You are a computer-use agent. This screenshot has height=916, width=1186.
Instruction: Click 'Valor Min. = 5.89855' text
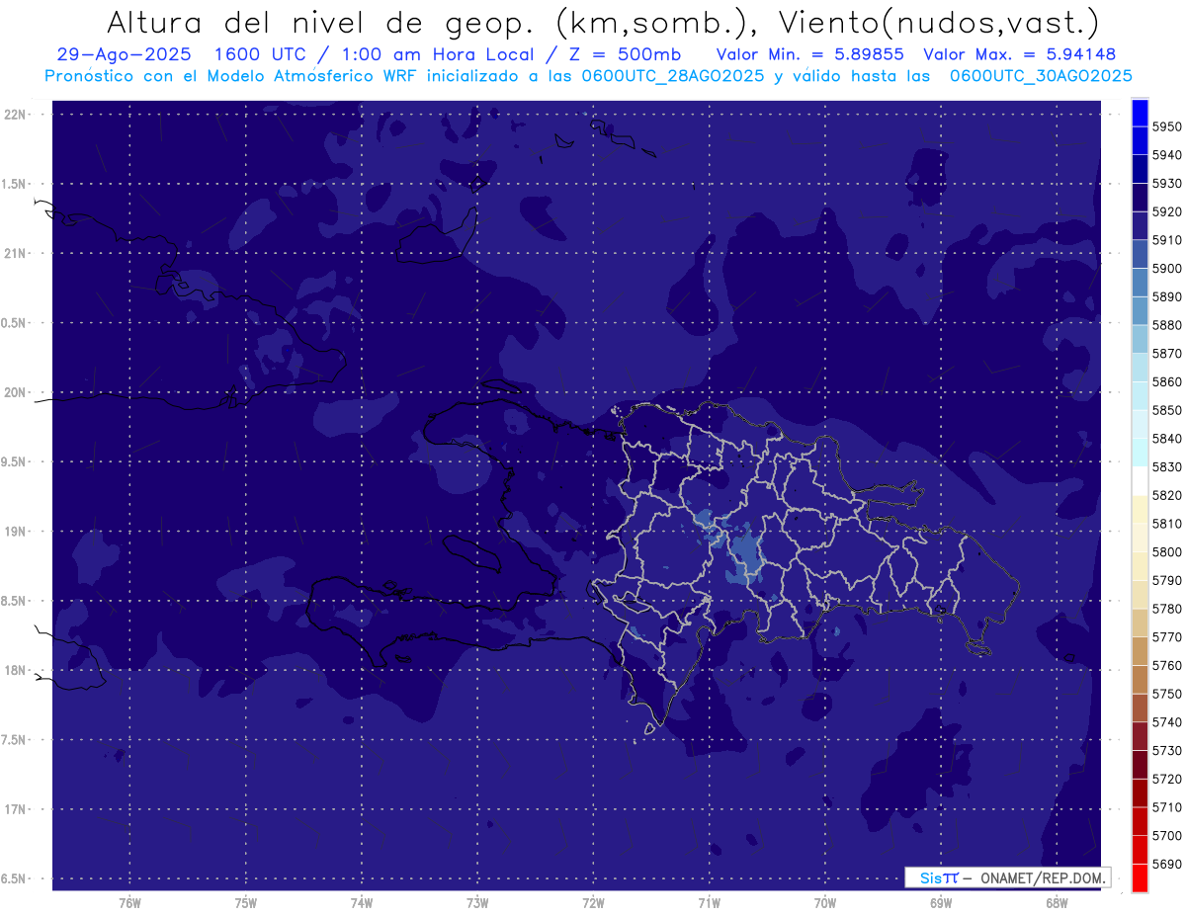point(810,54)
